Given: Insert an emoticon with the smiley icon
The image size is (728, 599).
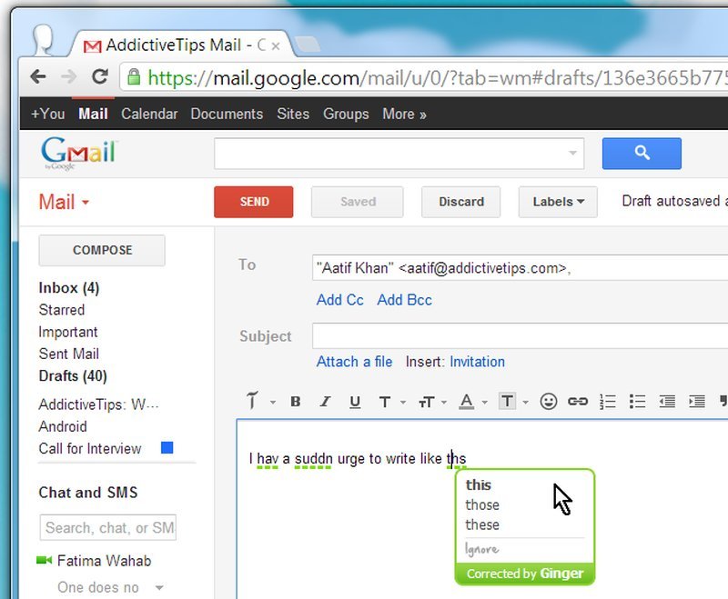Looking at the screenshot, I should (549, 401).
